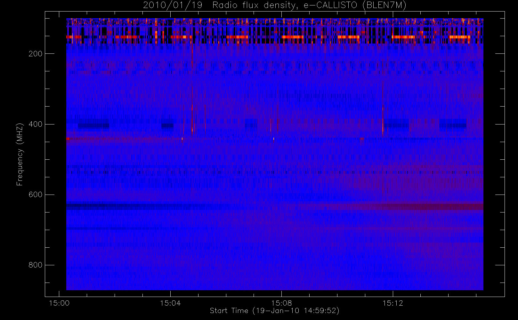Screen dimensions: 518x320
Task: Click the 15:12 time tick label
Action: click(393, 303)
